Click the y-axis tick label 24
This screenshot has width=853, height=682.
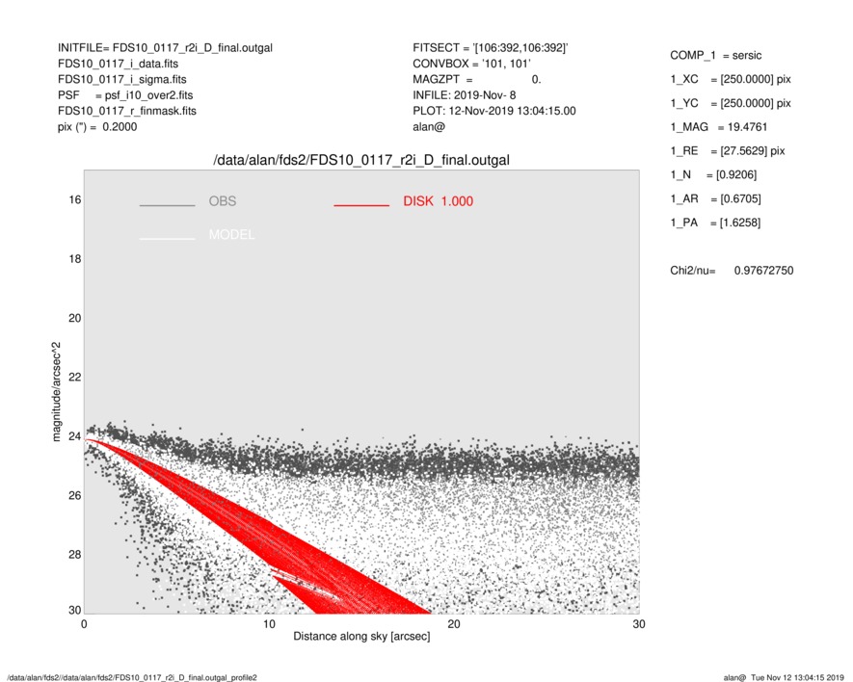point(75,436)
